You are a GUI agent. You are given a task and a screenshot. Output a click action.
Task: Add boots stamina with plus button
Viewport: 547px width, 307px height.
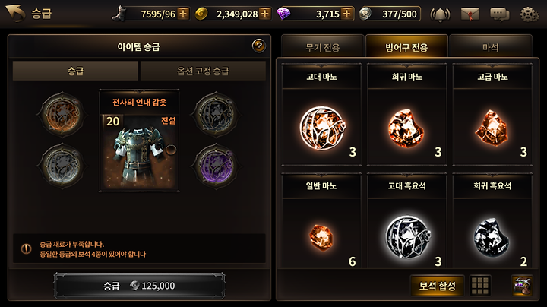(183, 14)
